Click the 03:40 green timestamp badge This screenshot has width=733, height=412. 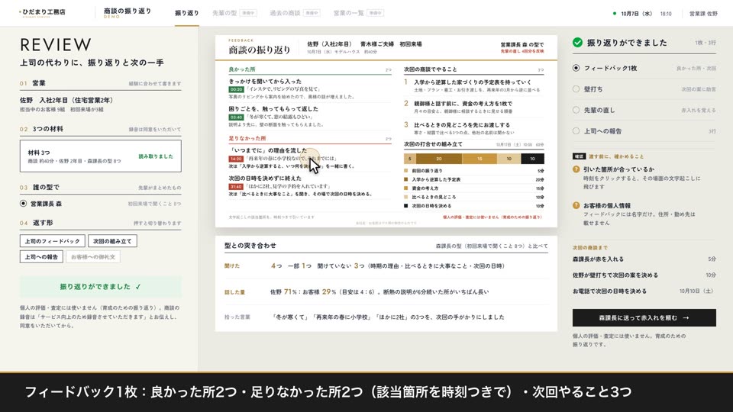coord(236,117)
